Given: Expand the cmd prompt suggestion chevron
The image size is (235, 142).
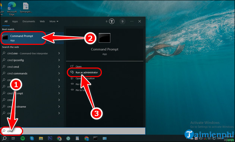Looking at the screenshot, I should tap(59, 93).
